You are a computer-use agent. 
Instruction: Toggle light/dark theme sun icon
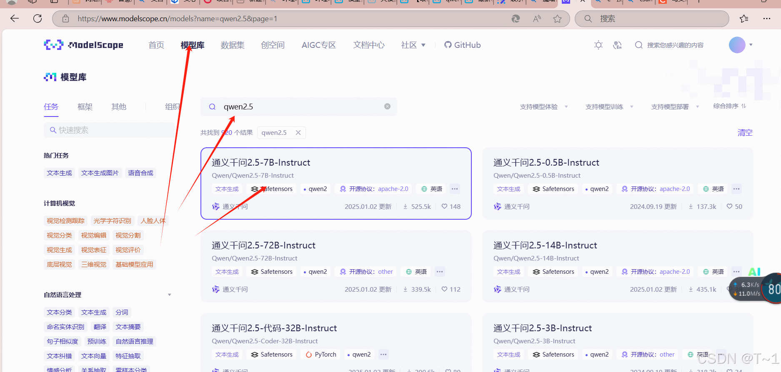tap(598, 45)
